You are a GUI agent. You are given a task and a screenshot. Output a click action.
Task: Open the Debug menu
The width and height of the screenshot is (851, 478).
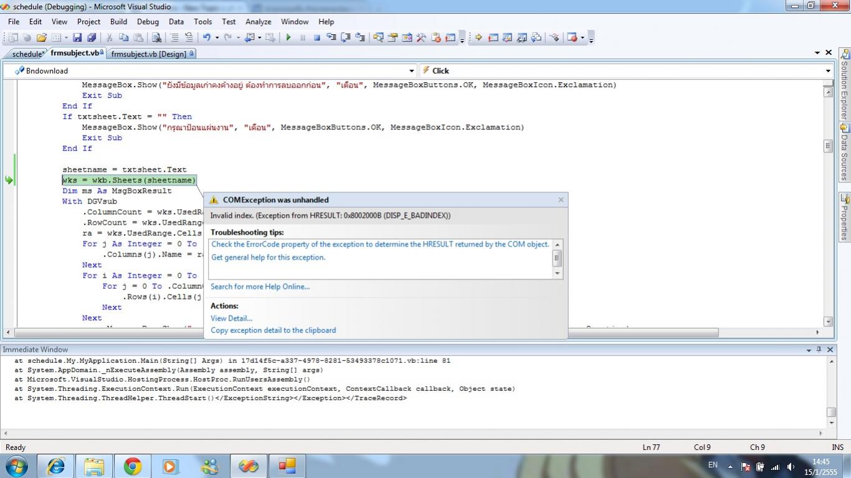pos(148,21)
